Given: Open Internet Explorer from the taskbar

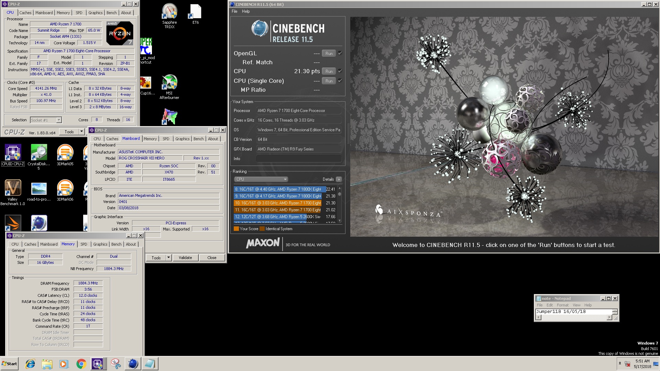Looking at the screenshot, I should (30, 364).
